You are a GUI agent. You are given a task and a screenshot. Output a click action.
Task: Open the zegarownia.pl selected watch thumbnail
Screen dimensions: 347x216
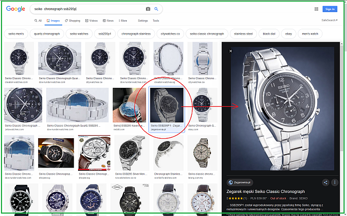point(167,105)
